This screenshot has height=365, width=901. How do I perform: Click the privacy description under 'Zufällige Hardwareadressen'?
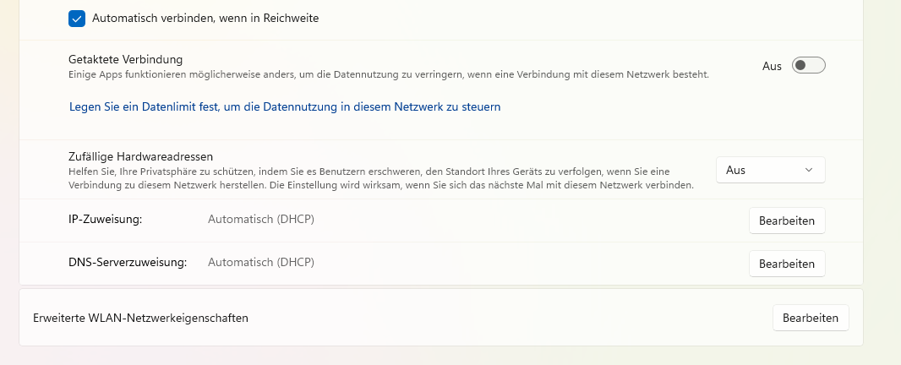pos(380,178)
